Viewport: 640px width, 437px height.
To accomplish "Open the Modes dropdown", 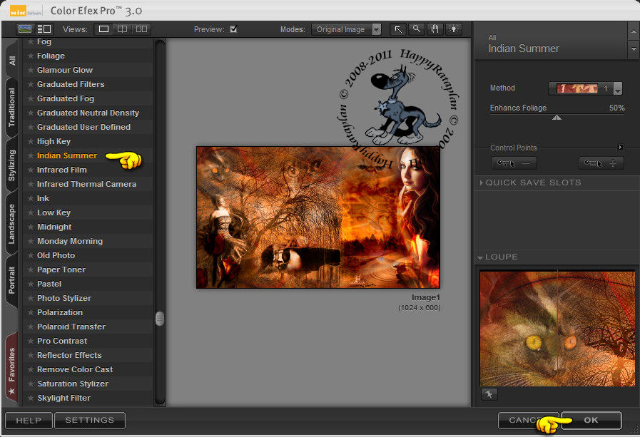I will pyautogui.click(x=346, y=29).
